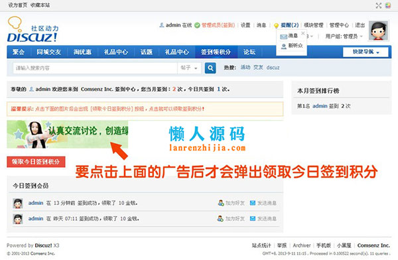
Task: Click the admin name in the 昨天 07:11 row
Action: [x=36, y=218]
